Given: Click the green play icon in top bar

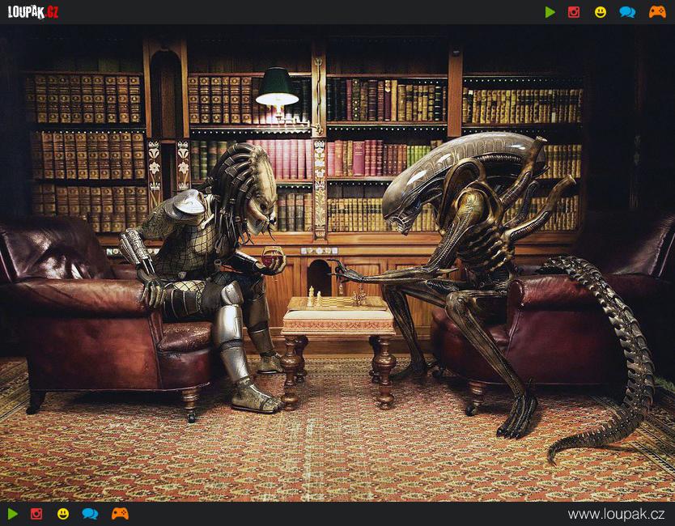Looking at the screenshot, I should click(x=550, y=12).
